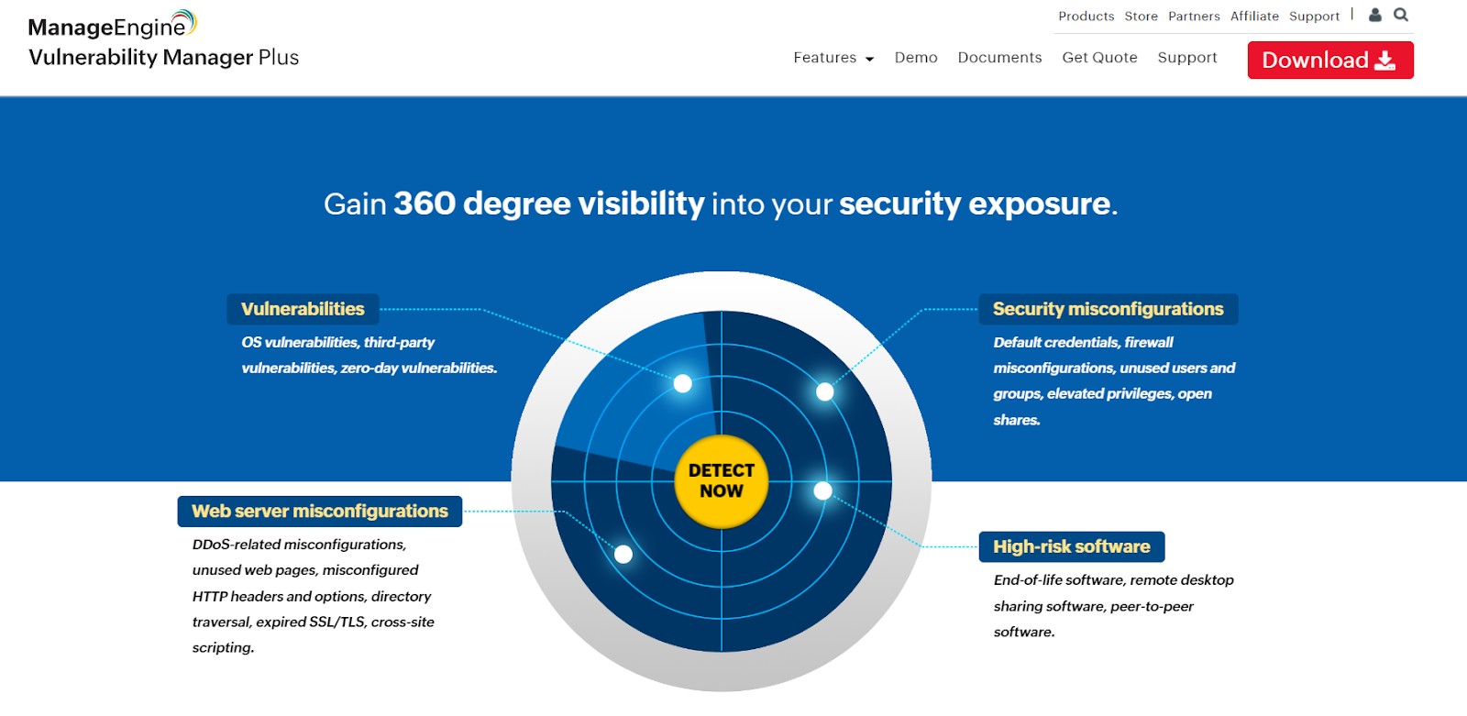1467x716 pixels.
Task: Click Support in the main navigation
Action: [x=1186, y=58]
